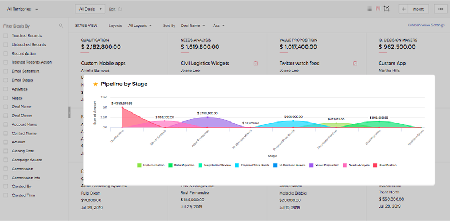
Task: Open the three-dots more options menu
Action: (441, 9)
